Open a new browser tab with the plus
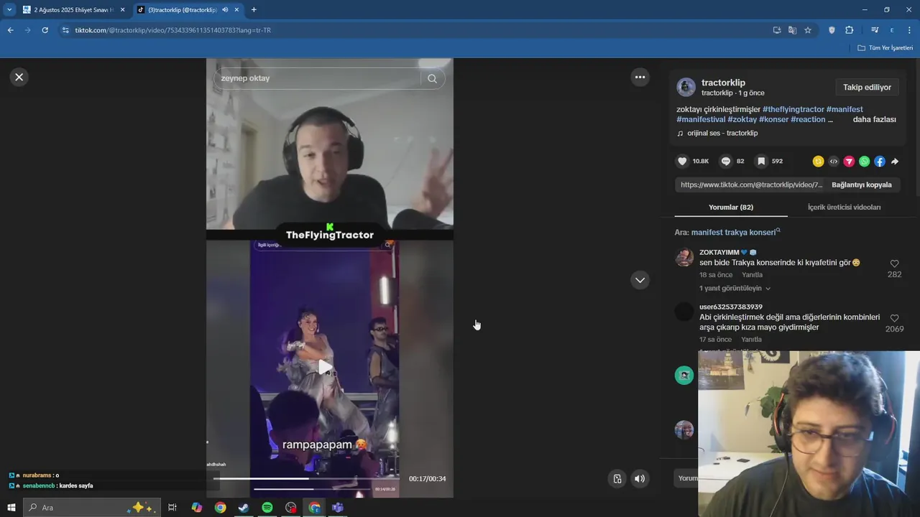The height and width of the screenshot is (517, 920). point(254,10)
